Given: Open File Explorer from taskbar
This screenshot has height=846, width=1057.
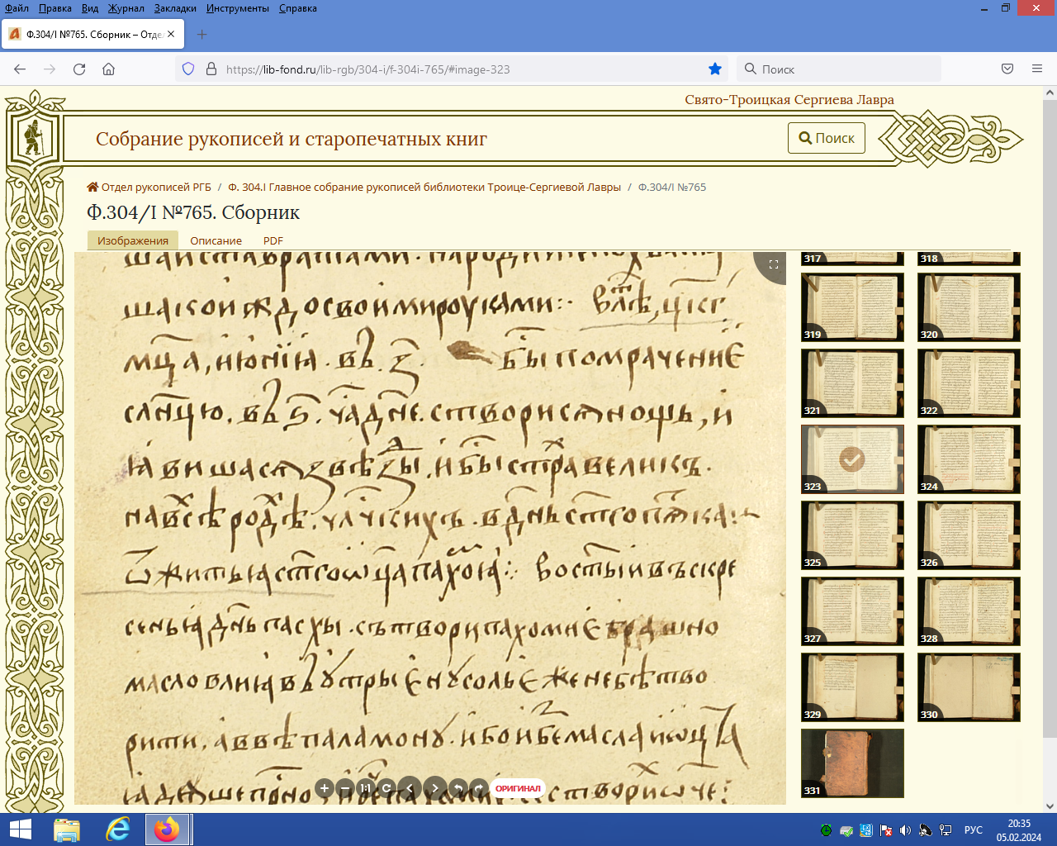Looking at the screenshot, I should coord(67,829).
